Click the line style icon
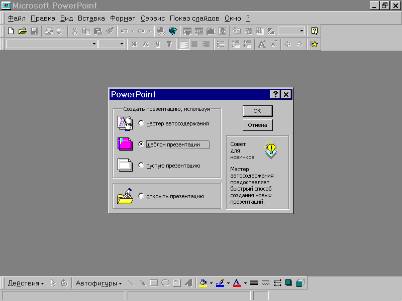The height and width of the screenshot is (301, 402). click(254, 283)
